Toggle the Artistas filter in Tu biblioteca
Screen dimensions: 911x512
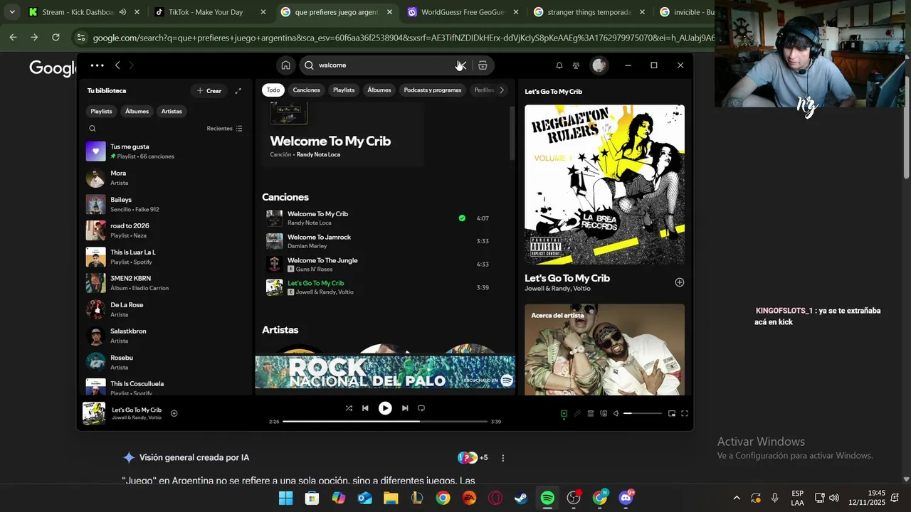coord(172,111)
